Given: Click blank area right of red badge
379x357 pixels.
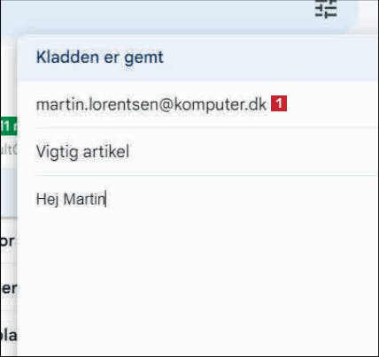Looking at the screenshot, I should pyautogui.click(x=330, y=104).
